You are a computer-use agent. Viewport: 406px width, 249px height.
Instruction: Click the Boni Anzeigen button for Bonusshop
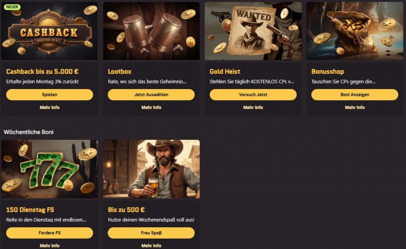(x=355, y=95)
